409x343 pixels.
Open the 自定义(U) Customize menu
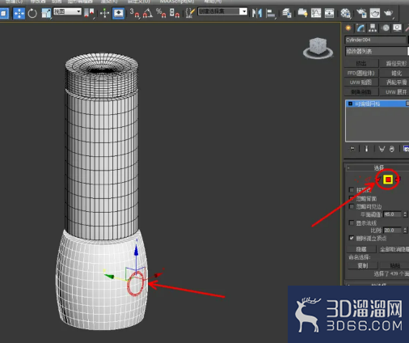coord(138,2)
